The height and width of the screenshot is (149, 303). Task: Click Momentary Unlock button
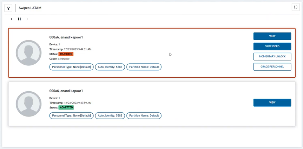(x=272, y=56)
